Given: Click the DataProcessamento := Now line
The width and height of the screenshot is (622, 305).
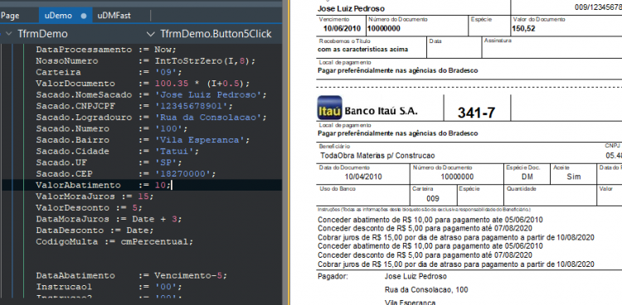Looking at the screenshot, I should 106,50.
